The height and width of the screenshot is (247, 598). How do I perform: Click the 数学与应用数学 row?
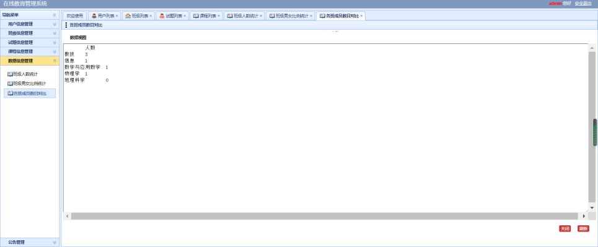click(x=87, y=67)
